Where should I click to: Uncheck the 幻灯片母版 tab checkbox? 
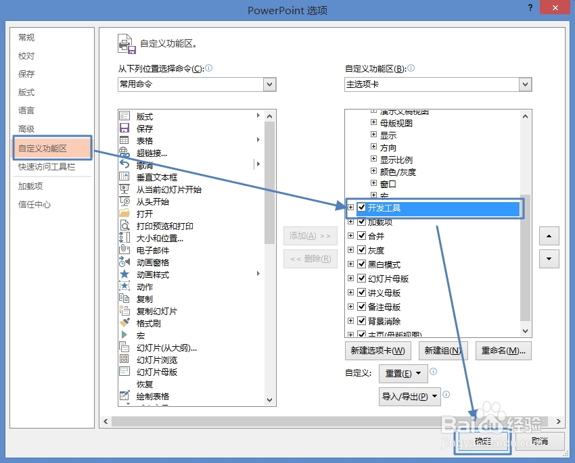pyautogui.click(x=362, y=278)
